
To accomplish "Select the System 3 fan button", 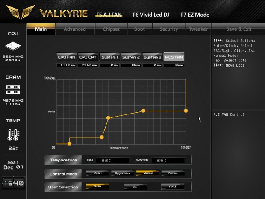I will [153, 57].
